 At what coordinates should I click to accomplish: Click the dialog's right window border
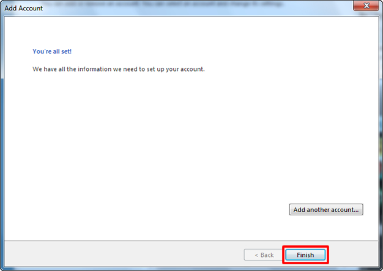coord(381,141)
